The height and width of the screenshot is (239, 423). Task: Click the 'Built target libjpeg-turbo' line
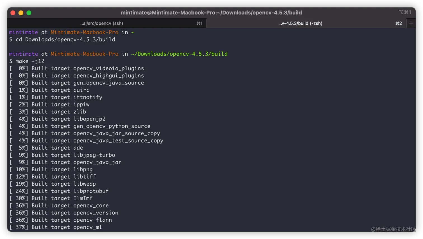point(62,155)
